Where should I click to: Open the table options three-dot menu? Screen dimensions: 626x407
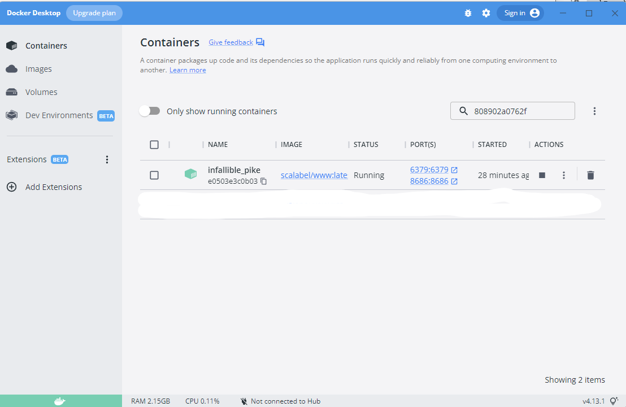point(594,111)
